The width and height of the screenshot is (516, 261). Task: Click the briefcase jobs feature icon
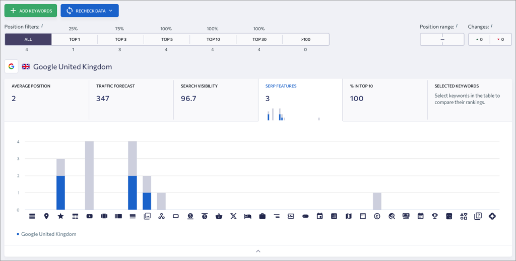coord(262,216)
